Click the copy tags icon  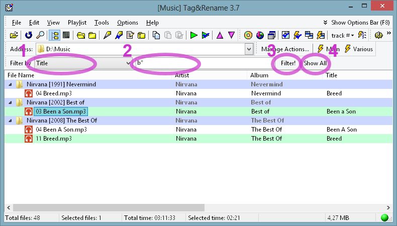[156, 35]
